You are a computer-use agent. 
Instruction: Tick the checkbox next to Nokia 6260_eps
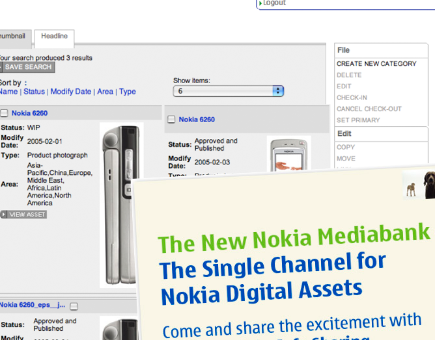(74, 306)
